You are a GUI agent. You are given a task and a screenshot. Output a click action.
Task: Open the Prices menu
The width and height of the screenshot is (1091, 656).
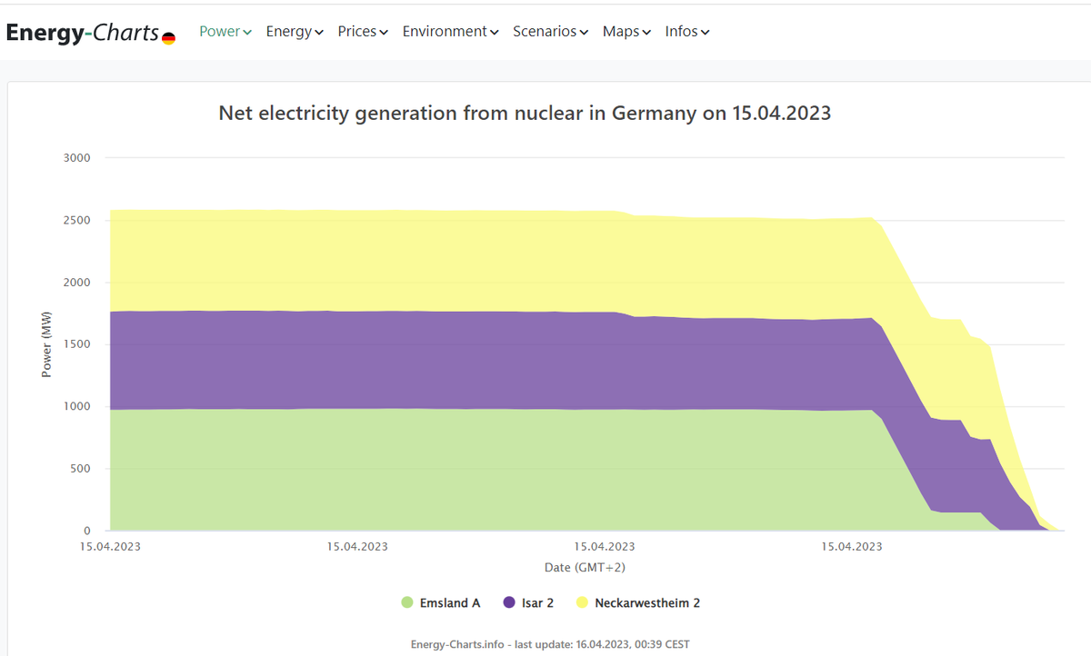pos(363,31)
